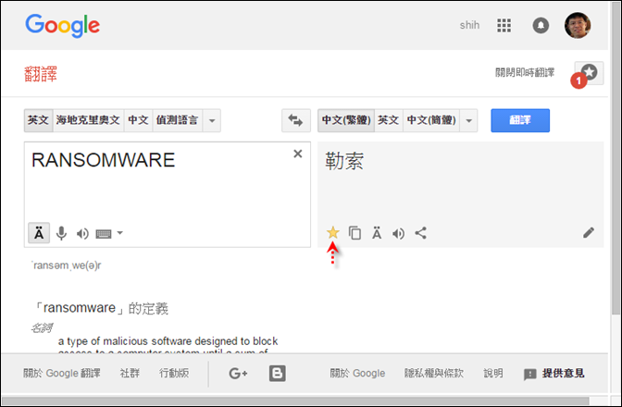Select 中文(繁體) as target language
The width and height of the screenshot is (622, 407).
346,120
